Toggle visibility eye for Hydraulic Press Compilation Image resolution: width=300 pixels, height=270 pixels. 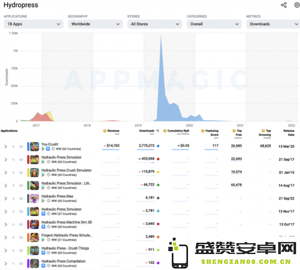pos(21,264)
